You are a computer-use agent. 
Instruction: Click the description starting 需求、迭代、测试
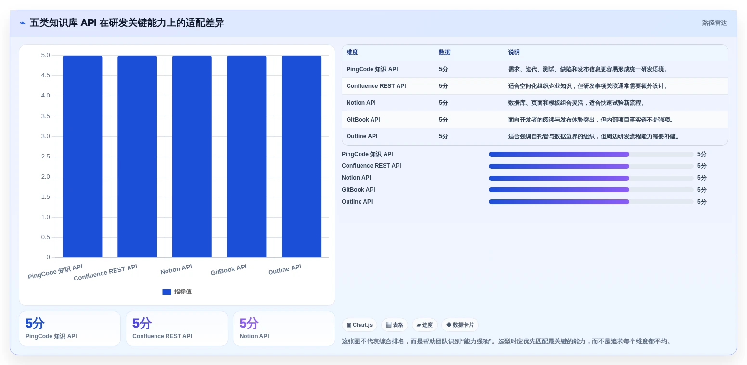589,69
